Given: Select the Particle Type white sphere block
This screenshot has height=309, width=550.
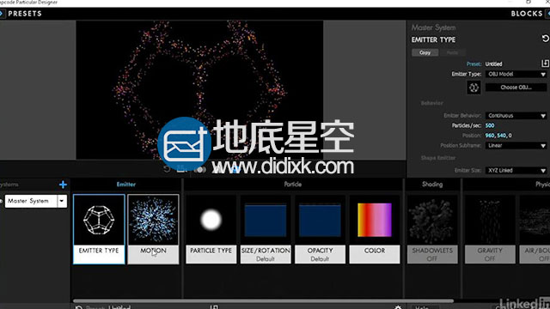Looking at the screenshot, I should tap(211, 229).
